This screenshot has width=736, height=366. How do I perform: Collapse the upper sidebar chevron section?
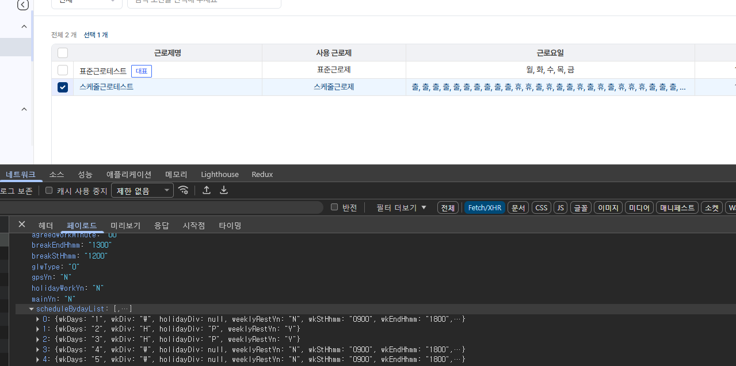click(x=24, y=26)
